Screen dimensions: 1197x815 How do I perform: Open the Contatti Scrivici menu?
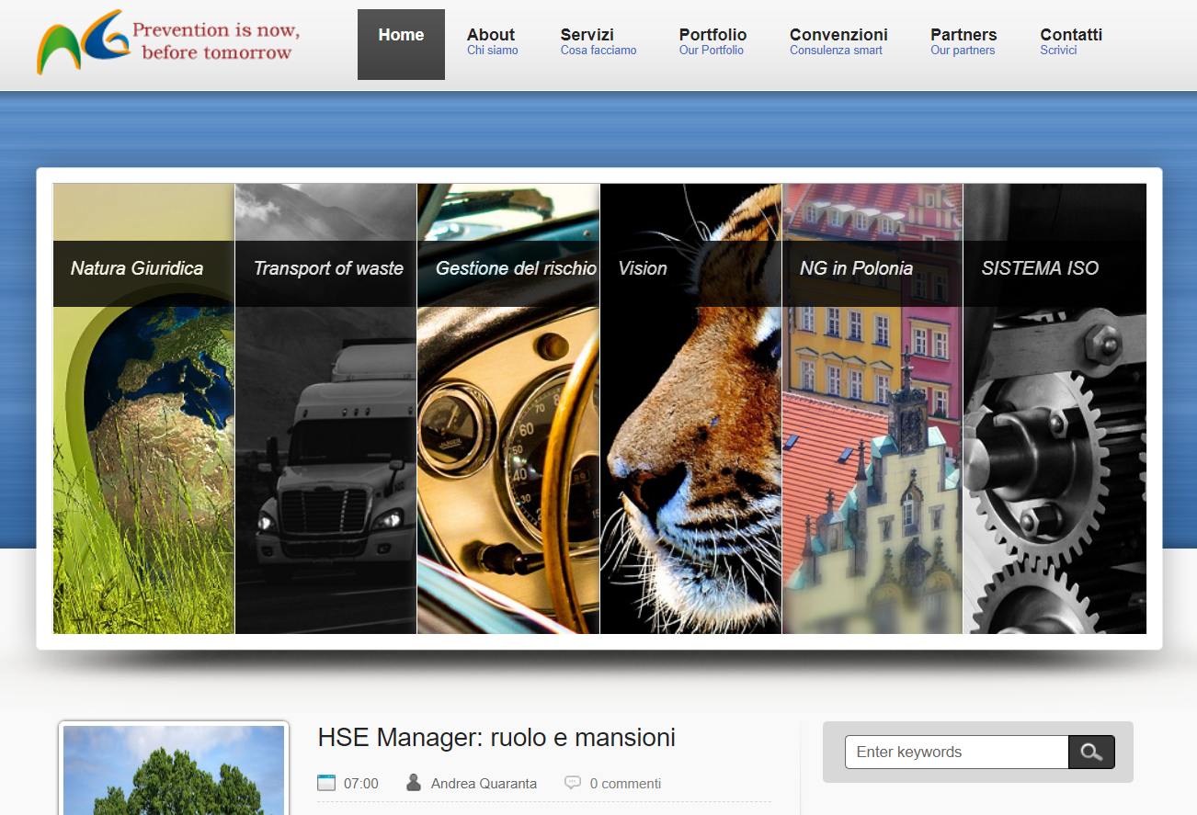(x=1070, y=41)
